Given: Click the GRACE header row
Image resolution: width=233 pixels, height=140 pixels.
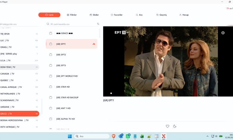Looking at the screenshot, I should pos(71,33).
